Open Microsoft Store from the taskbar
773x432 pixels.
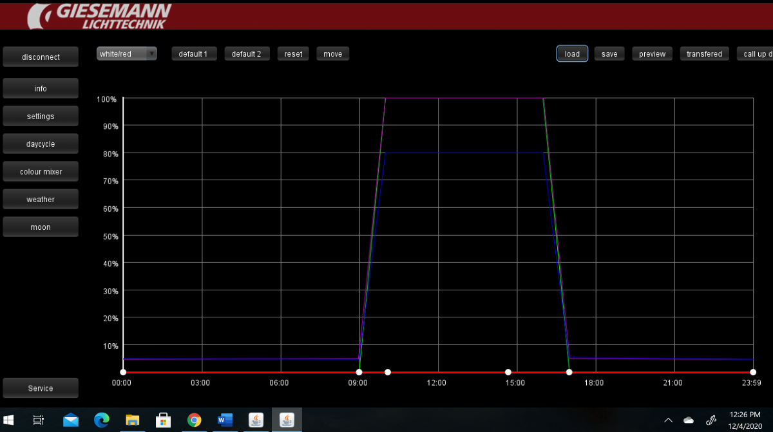coord(164,420)
